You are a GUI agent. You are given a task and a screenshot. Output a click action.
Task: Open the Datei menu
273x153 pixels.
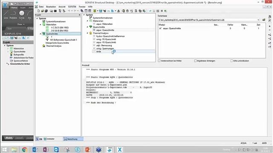pos(41,7)
